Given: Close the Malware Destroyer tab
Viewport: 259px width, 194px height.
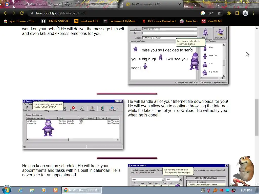Looking at the screenshot, I should [58, 4].
